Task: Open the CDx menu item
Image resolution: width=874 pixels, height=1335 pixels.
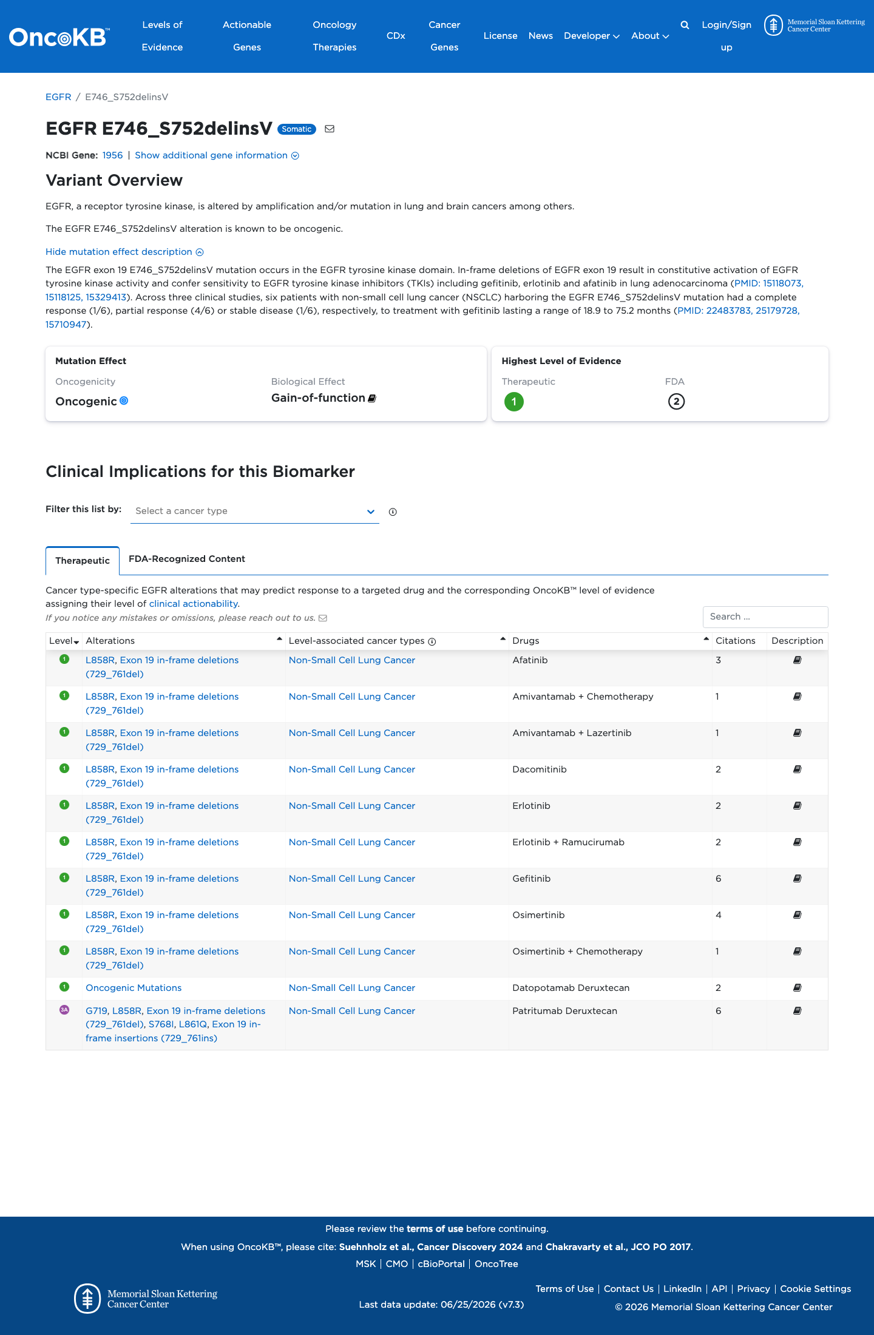Action: [x=396, y=36]
